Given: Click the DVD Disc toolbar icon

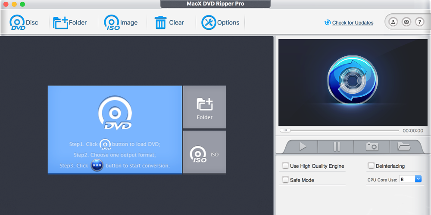Looking at the screenshot, I should (x=17, y=22).
